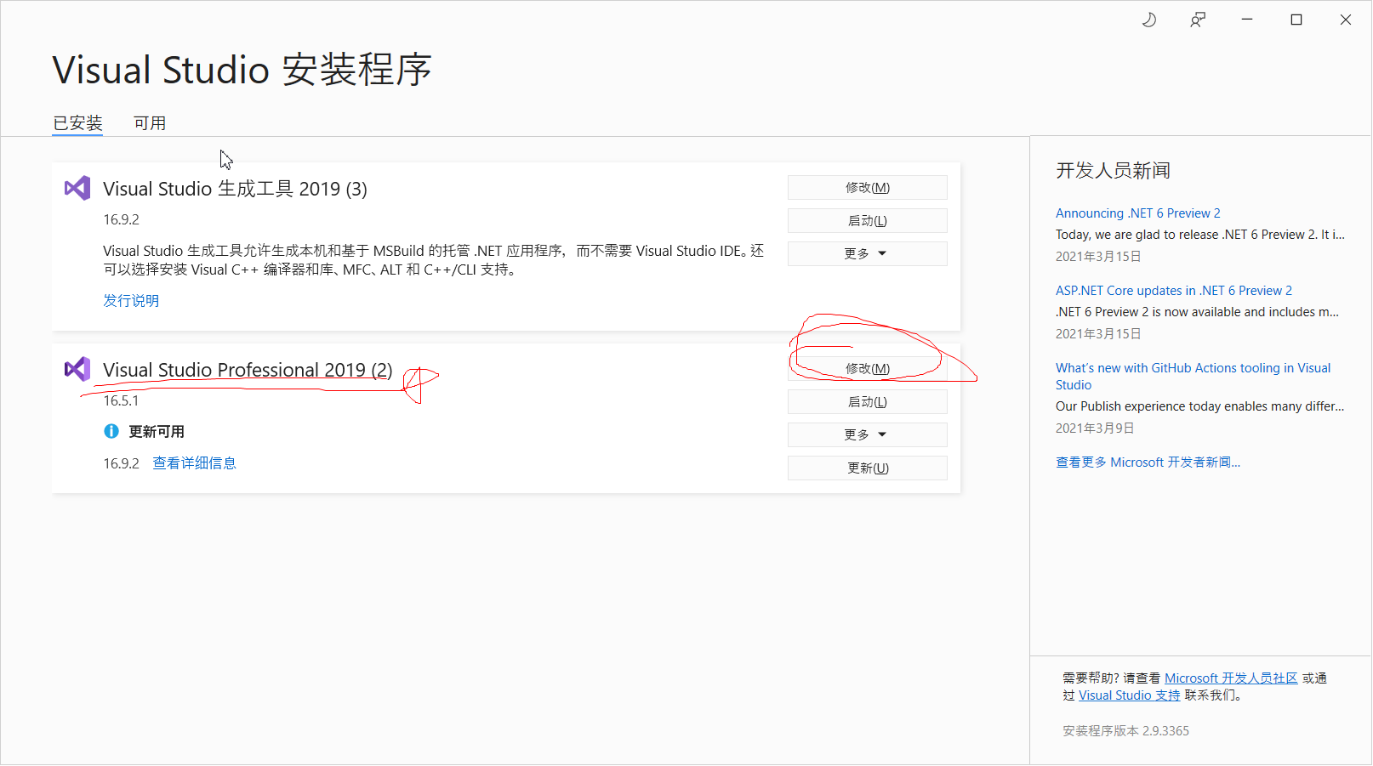Click 安装程序版本 2.9.3365 text
This screenshot has width=1373, height=766.
[1125, 730]
